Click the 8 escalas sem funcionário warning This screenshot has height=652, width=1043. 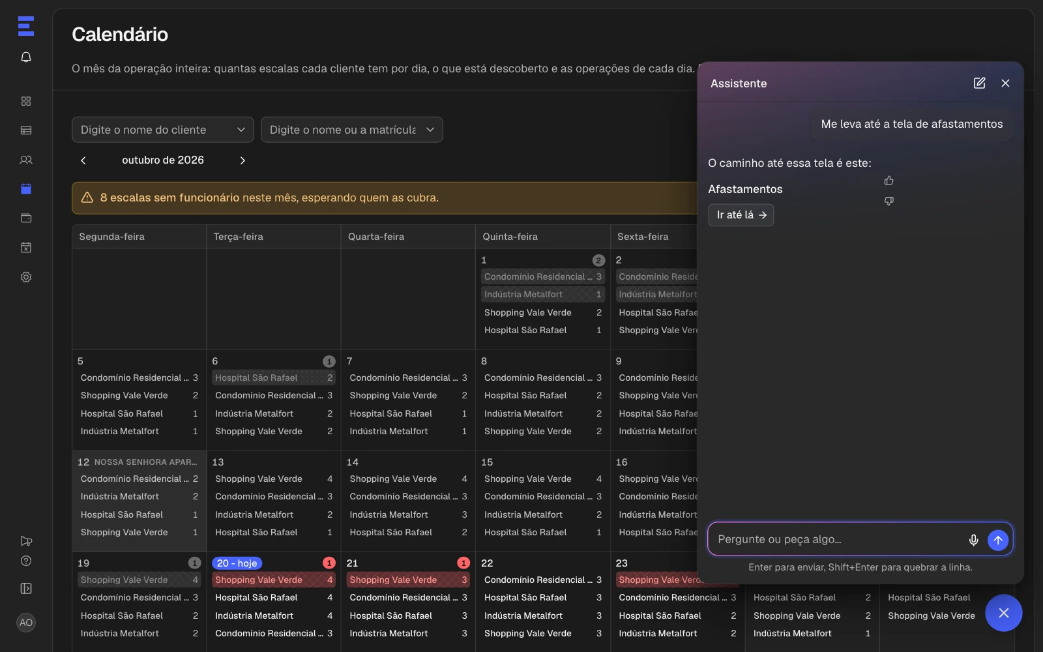(385, 198)
